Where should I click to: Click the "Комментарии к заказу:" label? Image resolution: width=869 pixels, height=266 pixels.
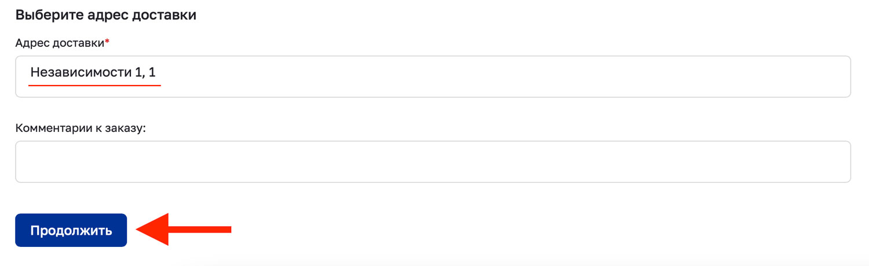[x=81, y=128]
